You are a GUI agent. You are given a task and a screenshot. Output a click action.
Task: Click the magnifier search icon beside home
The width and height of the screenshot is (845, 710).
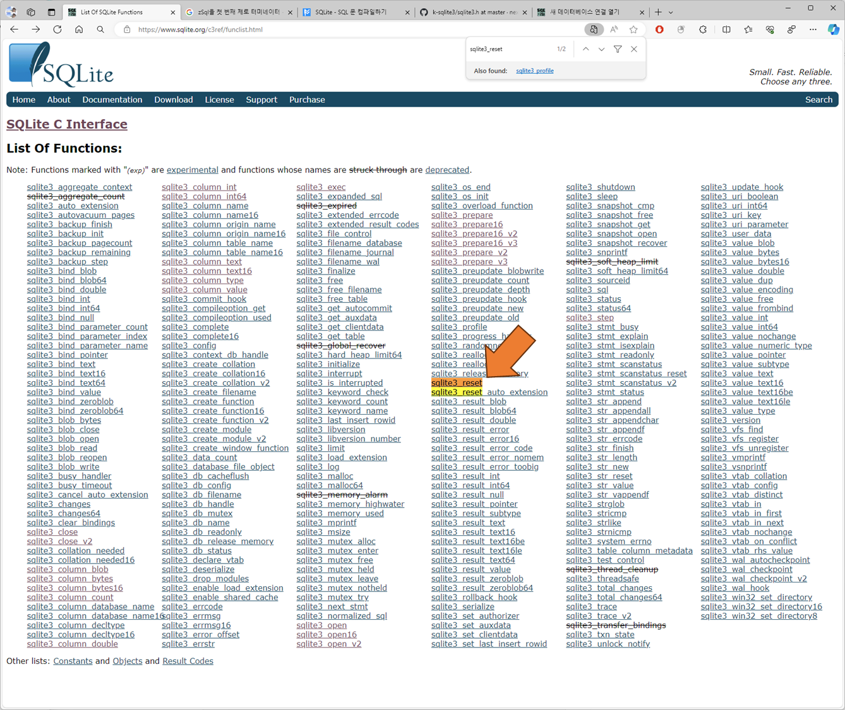(100, 30)
